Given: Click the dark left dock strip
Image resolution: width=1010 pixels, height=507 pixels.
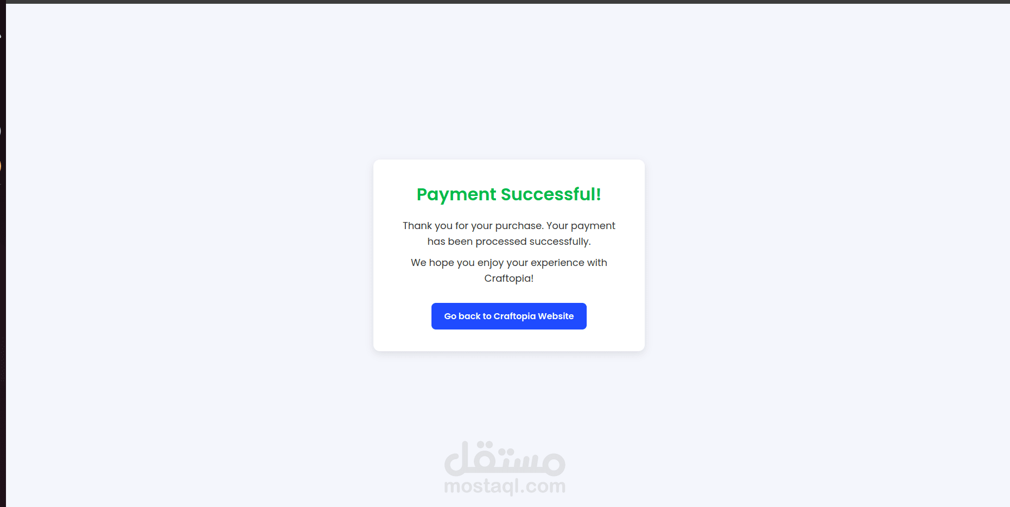Looking at the screenshot, I should coord(3,326).
